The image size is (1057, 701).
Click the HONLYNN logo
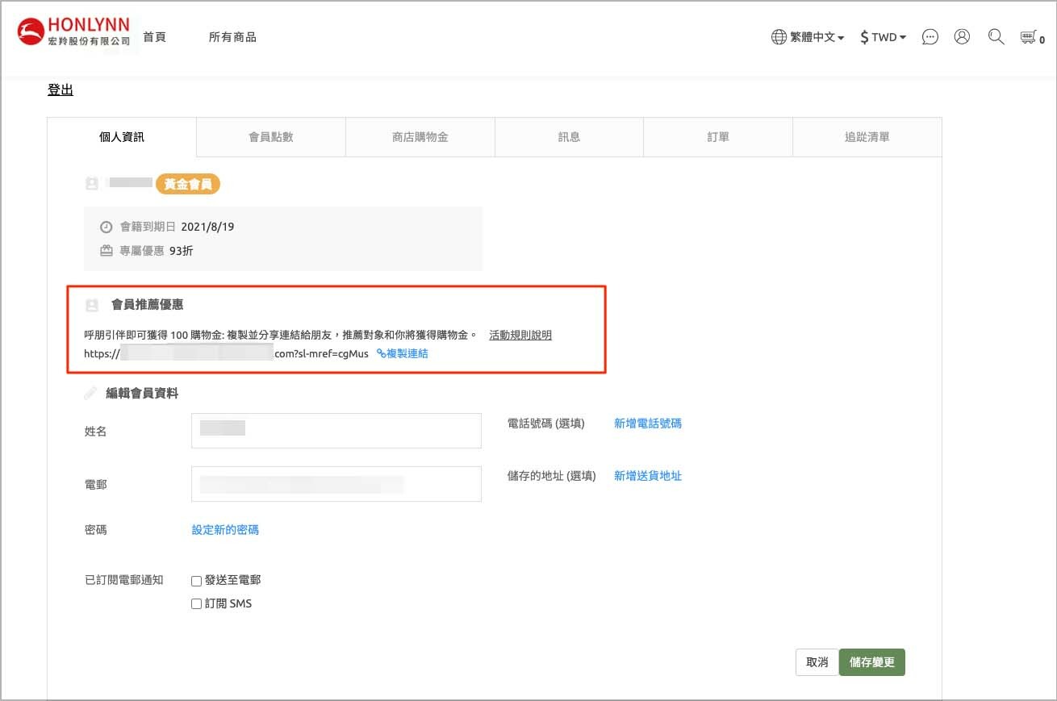pyautogui.click(x=74, y=32)
